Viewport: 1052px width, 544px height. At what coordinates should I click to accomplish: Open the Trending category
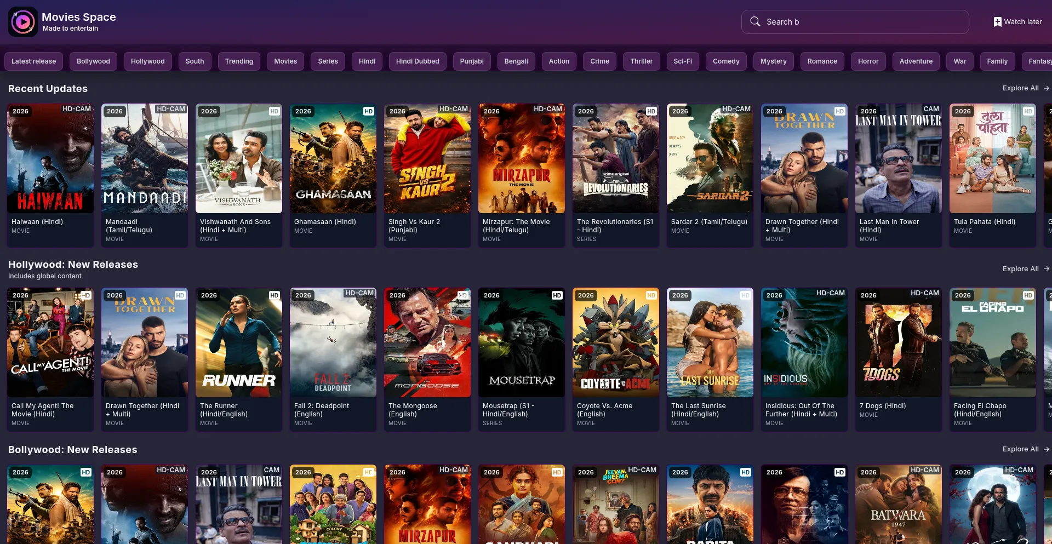239,61
